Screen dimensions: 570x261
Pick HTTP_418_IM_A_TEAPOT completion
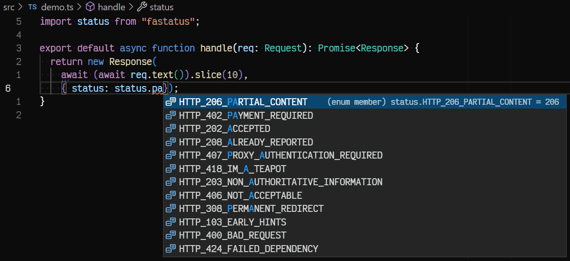[365, 169]
